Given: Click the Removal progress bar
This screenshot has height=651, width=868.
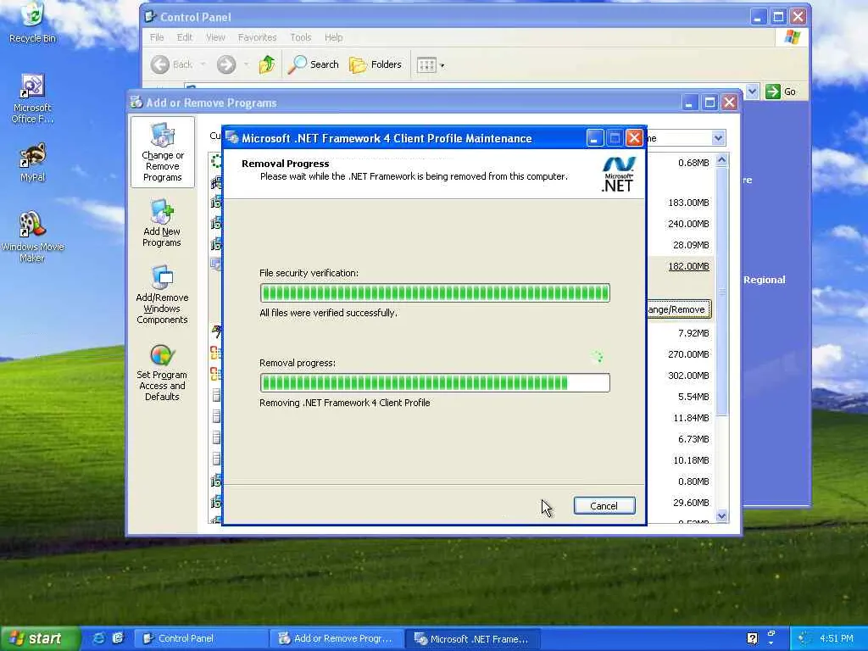Looking at the screenshot, I should tap(435, 382).
